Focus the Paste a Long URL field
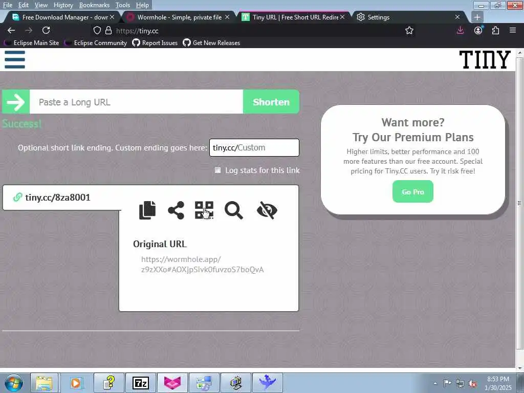 (136, 102)
